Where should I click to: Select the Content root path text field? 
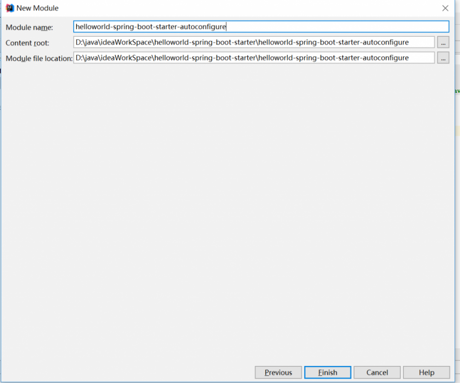(253, 42)
